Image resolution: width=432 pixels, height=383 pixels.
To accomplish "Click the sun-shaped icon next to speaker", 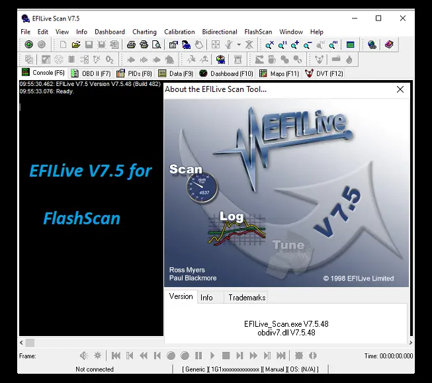I will pyautogui.click(x=97, y=356).
